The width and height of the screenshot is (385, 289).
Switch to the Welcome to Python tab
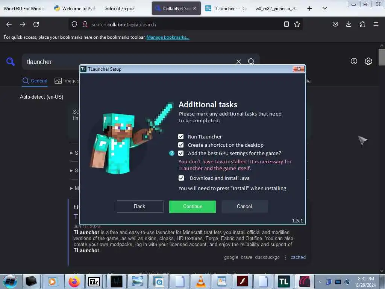[x=75, y=9]
